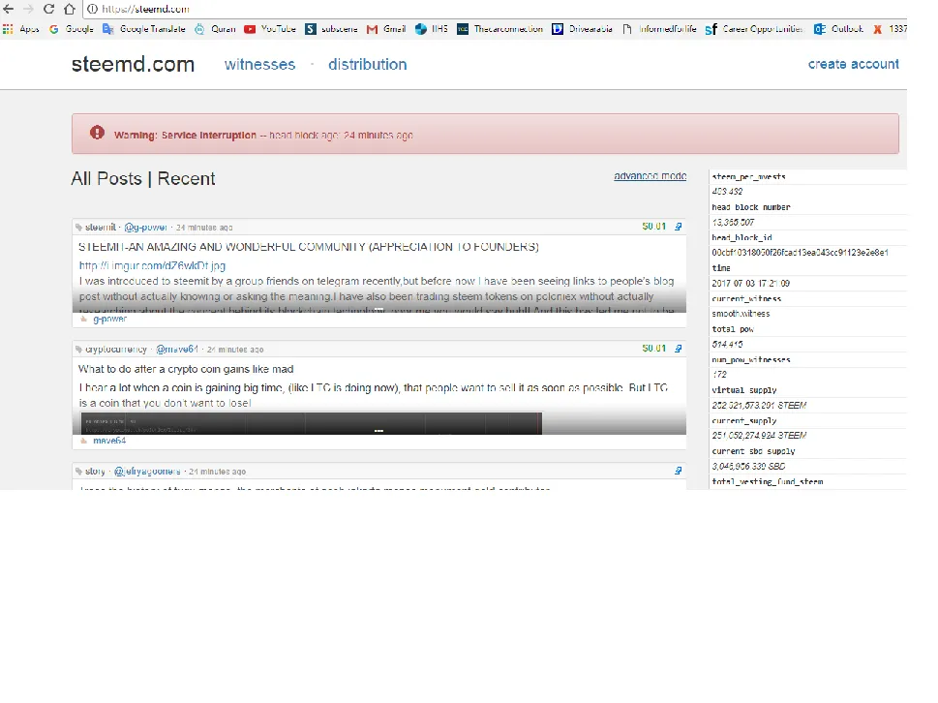The image size is (938, 703).
Task: Select the steem_per_mvests label
Action: pyautogui.click(x=748, y=177)
